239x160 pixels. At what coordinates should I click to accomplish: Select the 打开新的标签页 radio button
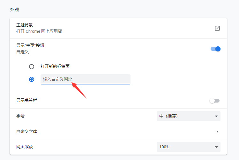tap(32, 67)
